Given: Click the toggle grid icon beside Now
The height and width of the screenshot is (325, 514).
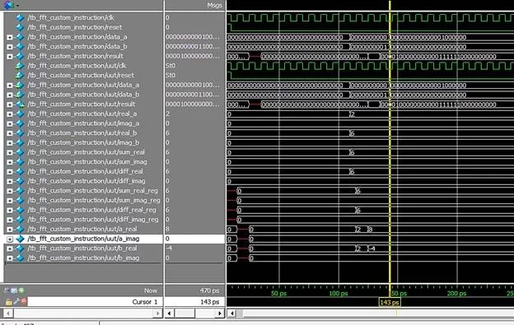Looking at the screenshot, I should pyautogui.click(x=14, y=290).
